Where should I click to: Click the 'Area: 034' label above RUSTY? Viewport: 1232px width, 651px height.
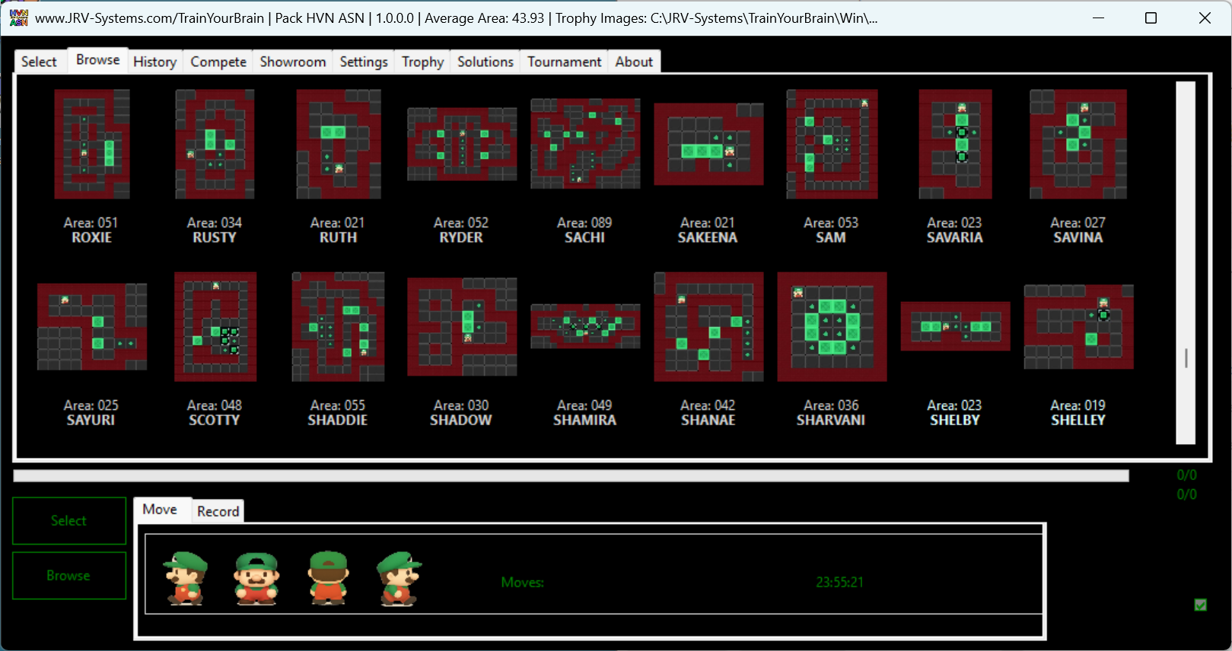[x=215, y=223]
